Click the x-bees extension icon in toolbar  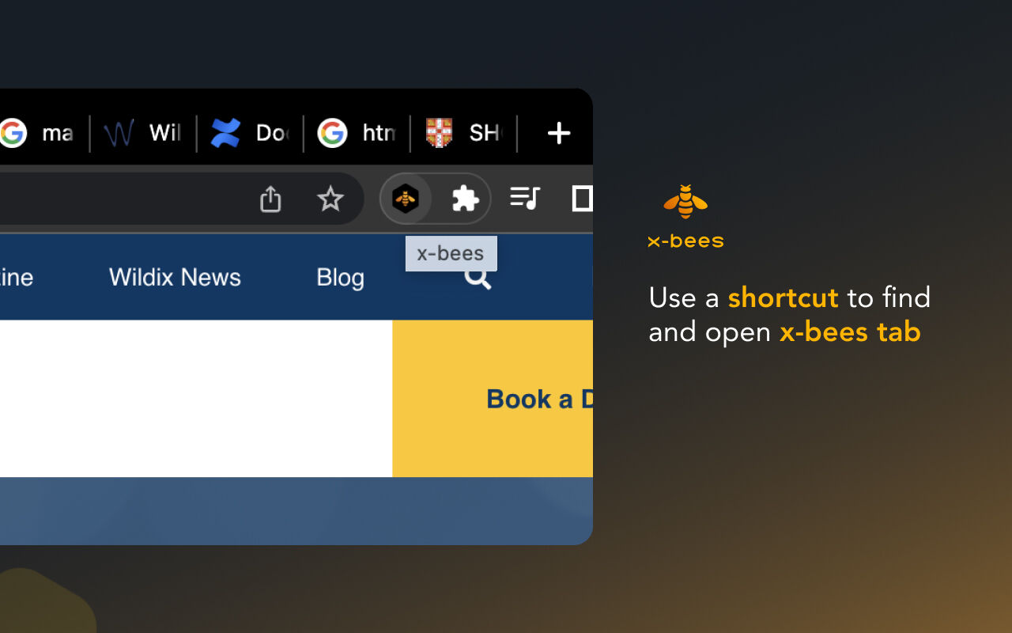tap(406, 199)
